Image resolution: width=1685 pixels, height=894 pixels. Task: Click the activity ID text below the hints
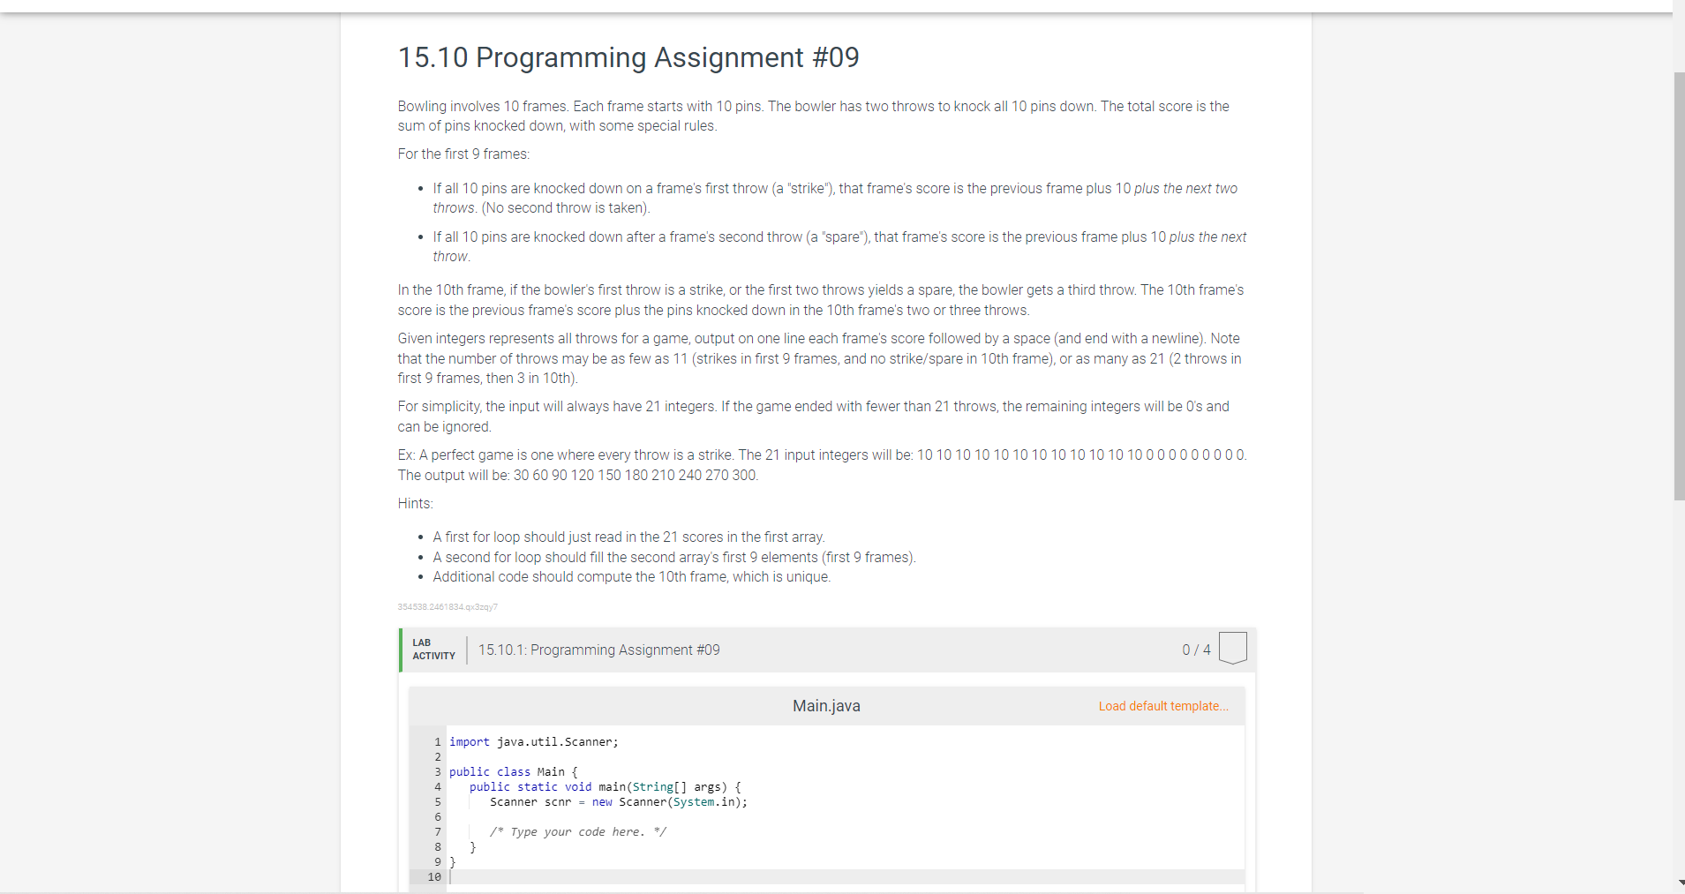pos(448,606)
